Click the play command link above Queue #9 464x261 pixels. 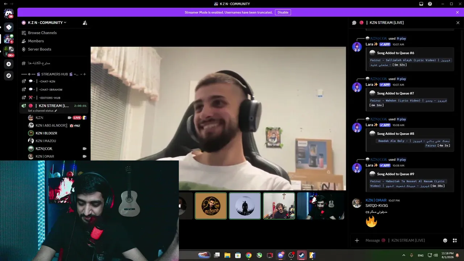tap(401, 159)
